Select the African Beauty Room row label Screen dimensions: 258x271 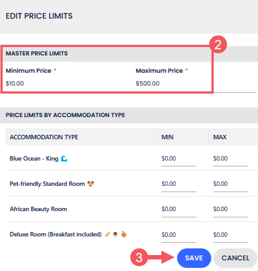38,209
